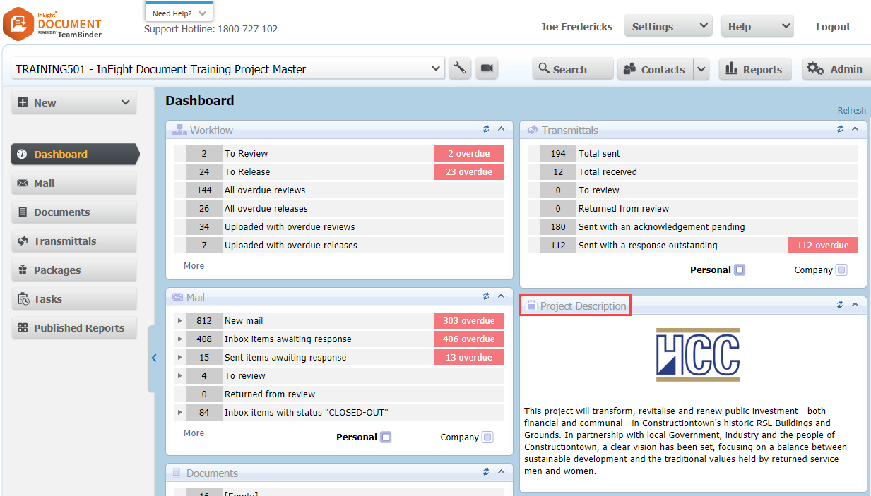
Task: Click the 13 overdue badge
Action: [469, 357]
